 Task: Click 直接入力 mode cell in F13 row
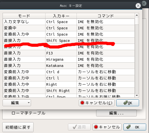click(x=24, y=53)
